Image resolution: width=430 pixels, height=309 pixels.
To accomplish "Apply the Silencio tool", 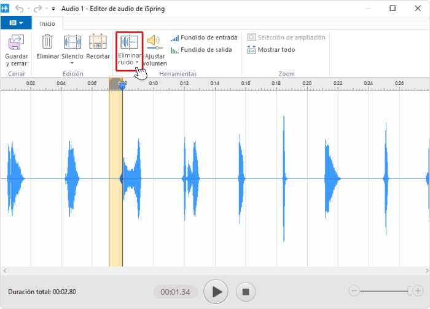I will (72, 50).
